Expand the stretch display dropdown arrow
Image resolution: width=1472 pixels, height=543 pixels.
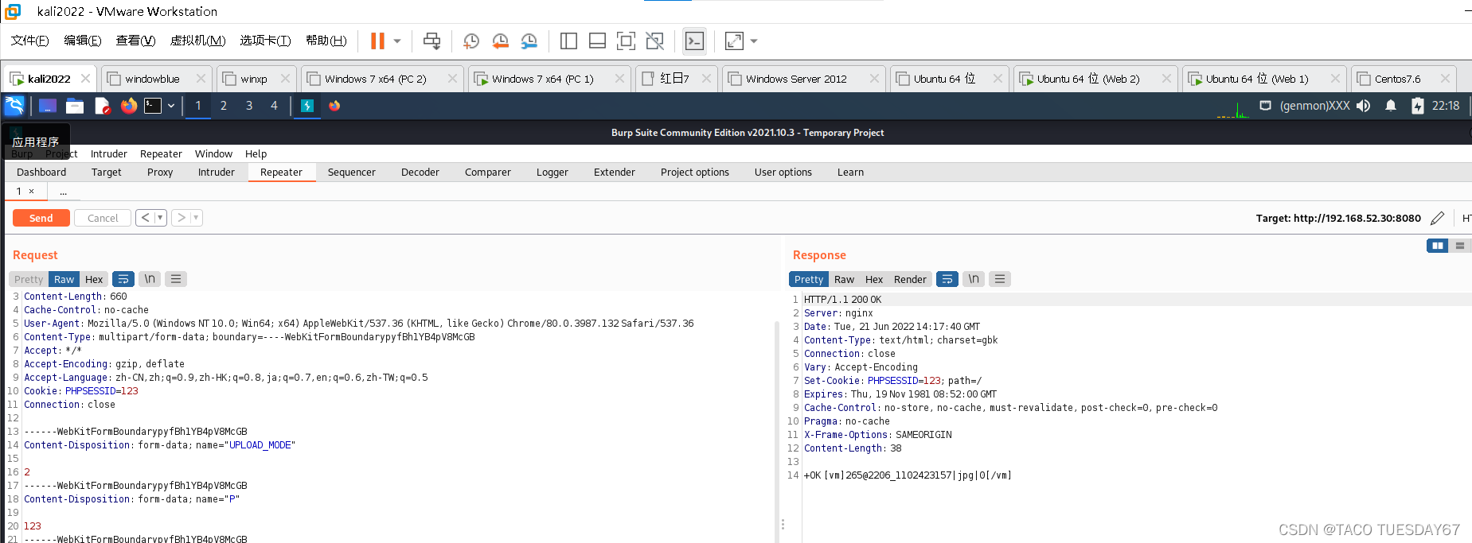754,41
